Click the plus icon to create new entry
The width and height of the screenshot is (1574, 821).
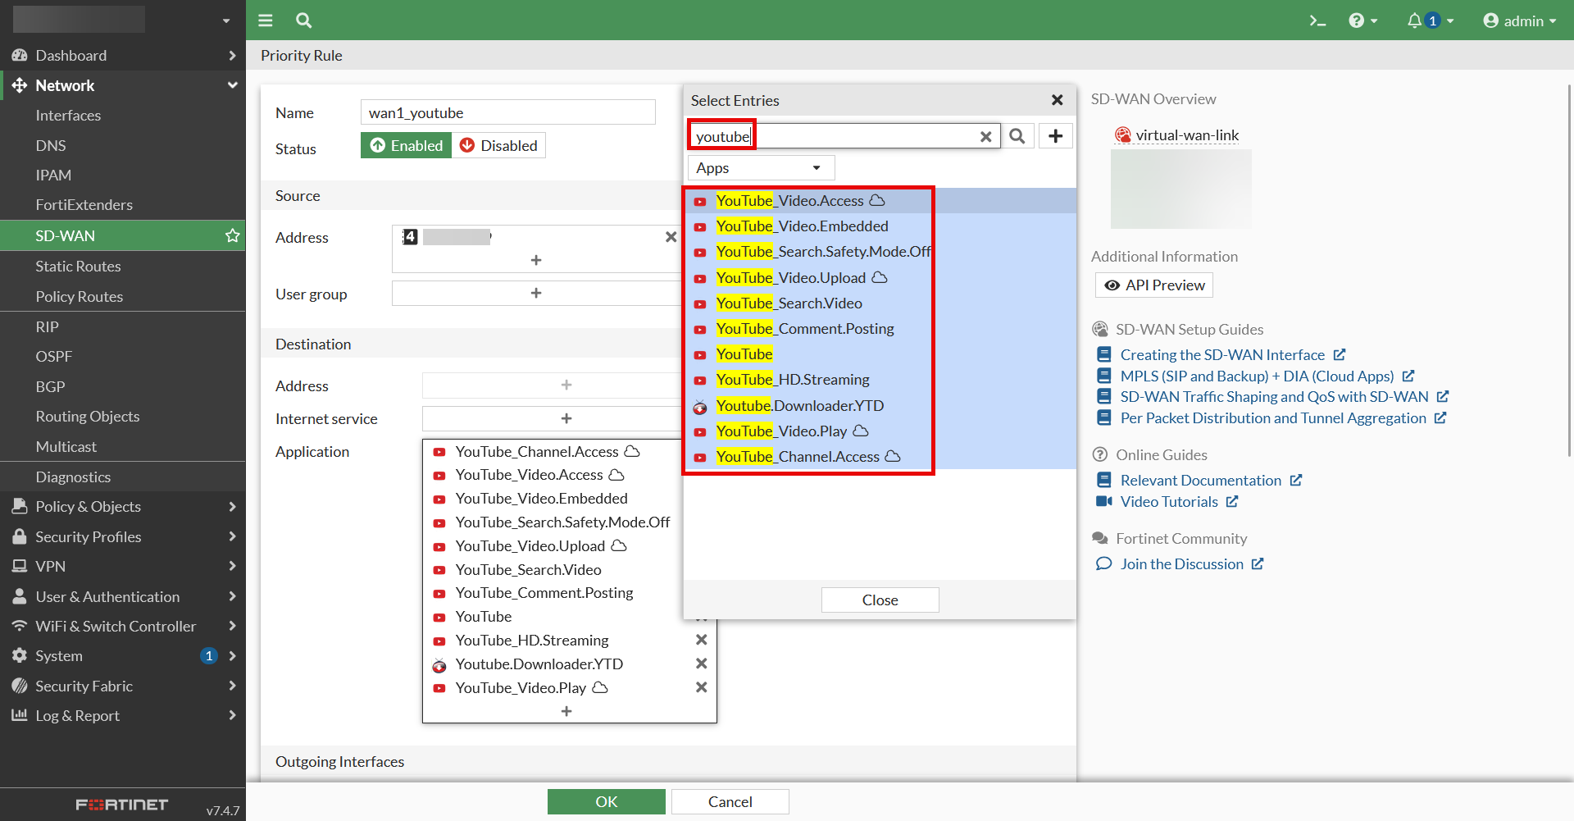coord(1056,136)
